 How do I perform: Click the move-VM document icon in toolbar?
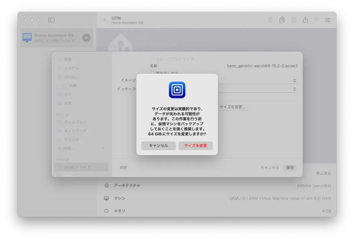pyautogui.click(x=294, y=20)
